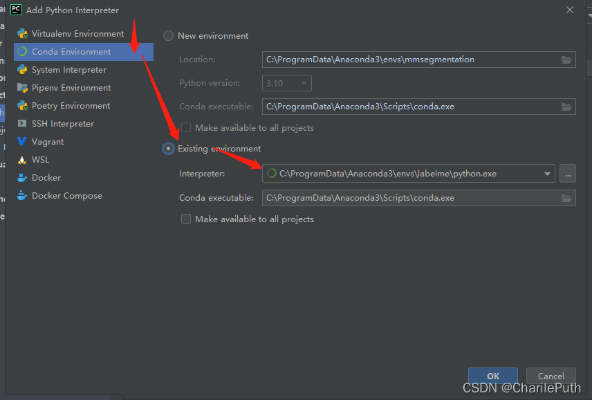Click the Python version: label
Image resolution: width=592 pixels, height=400 pixels.
(x=210, y=83)
